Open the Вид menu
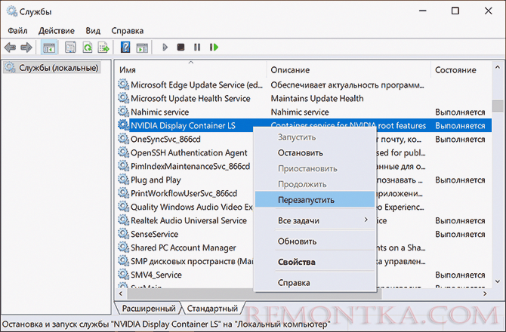Screen dimensions: 506x332 pos(93,30)
